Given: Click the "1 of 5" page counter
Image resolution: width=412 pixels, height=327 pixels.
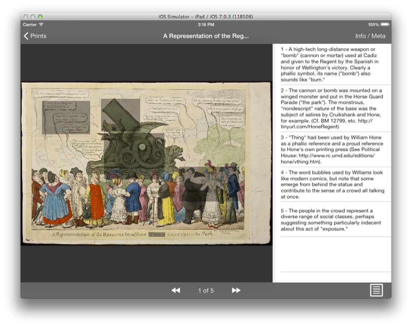Looking at the screenshot, I should click(x=206, y=290).
